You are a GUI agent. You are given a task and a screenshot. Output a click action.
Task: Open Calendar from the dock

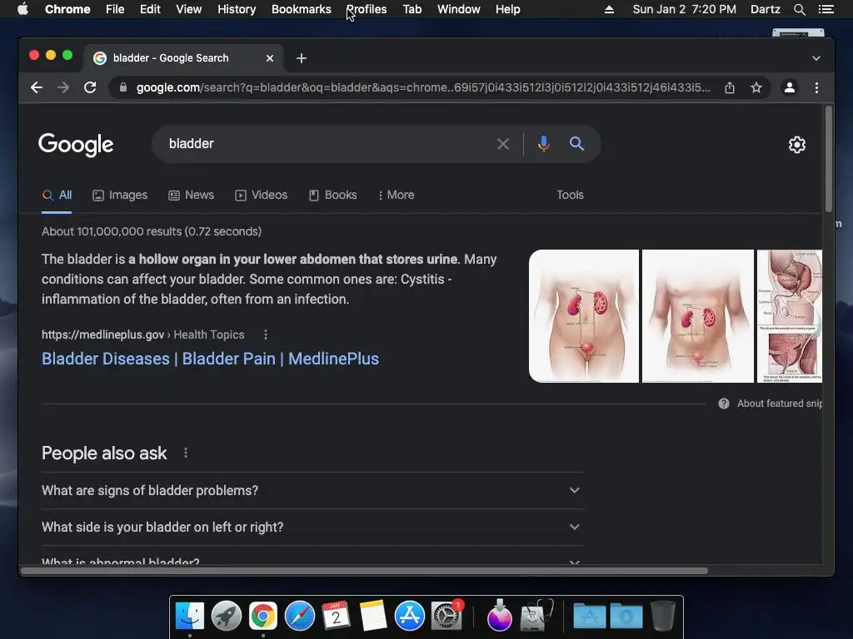coord(337,617)
